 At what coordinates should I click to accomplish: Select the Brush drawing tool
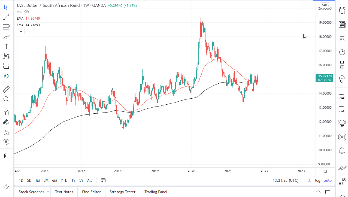(6, 37)
